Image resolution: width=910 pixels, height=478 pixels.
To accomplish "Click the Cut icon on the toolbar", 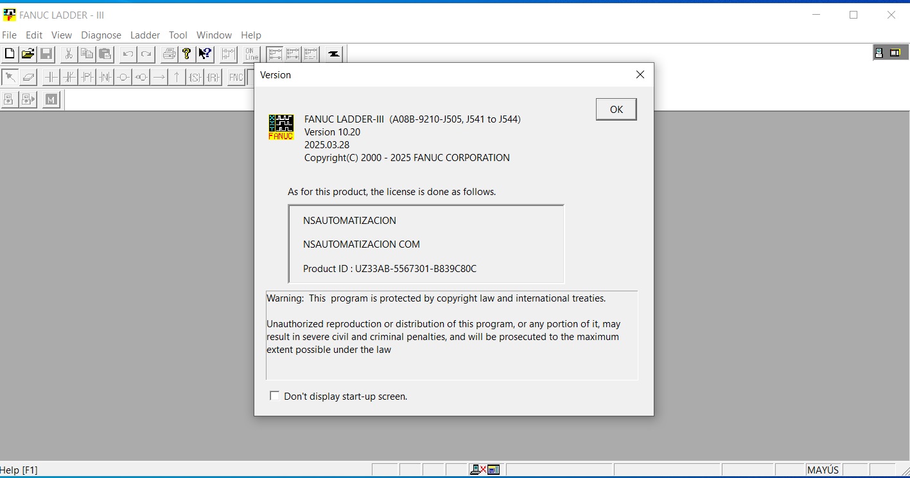I will click(69, 54).
